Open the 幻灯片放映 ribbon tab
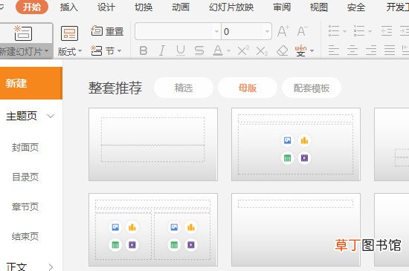This screenshot has height=271, width=409. [231, 7]
